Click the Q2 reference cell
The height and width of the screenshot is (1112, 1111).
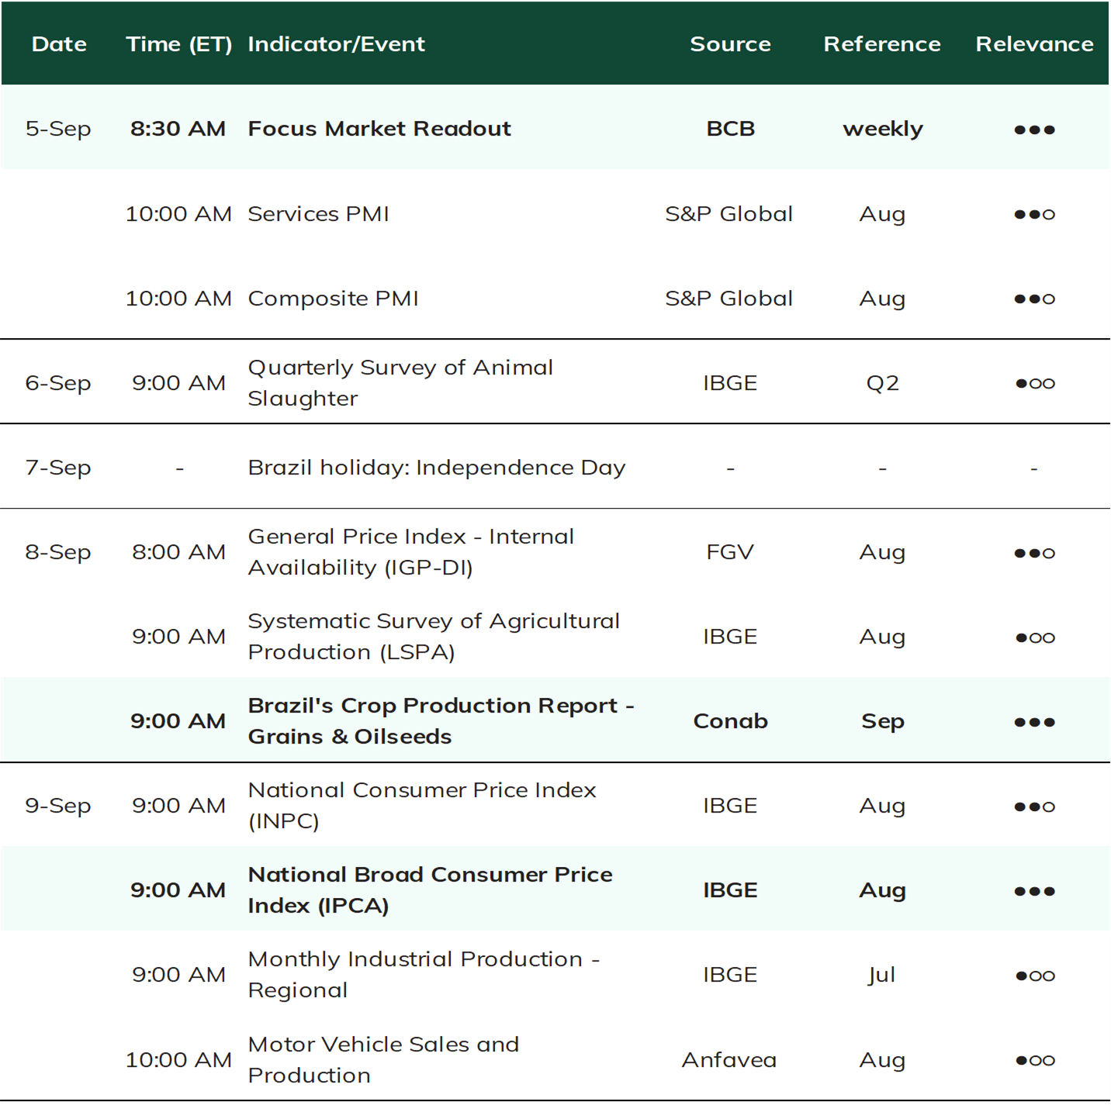(x=882, y=383)
